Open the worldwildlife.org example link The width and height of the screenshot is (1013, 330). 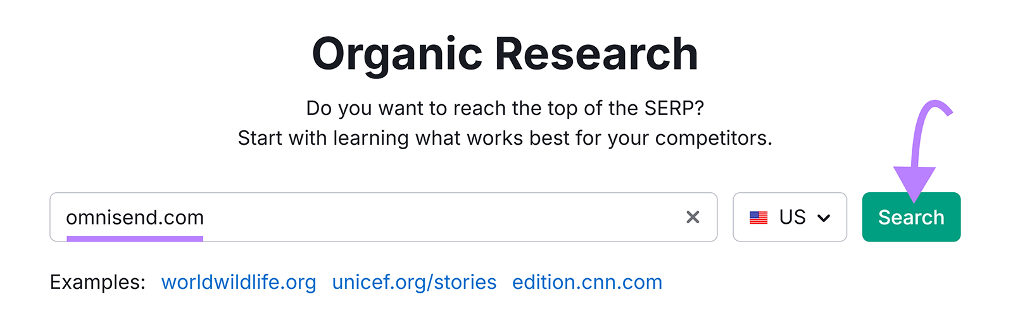coord(239,282)
